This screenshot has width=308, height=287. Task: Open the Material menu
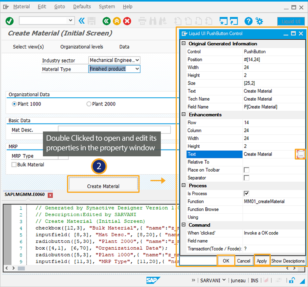click(21, 7)
